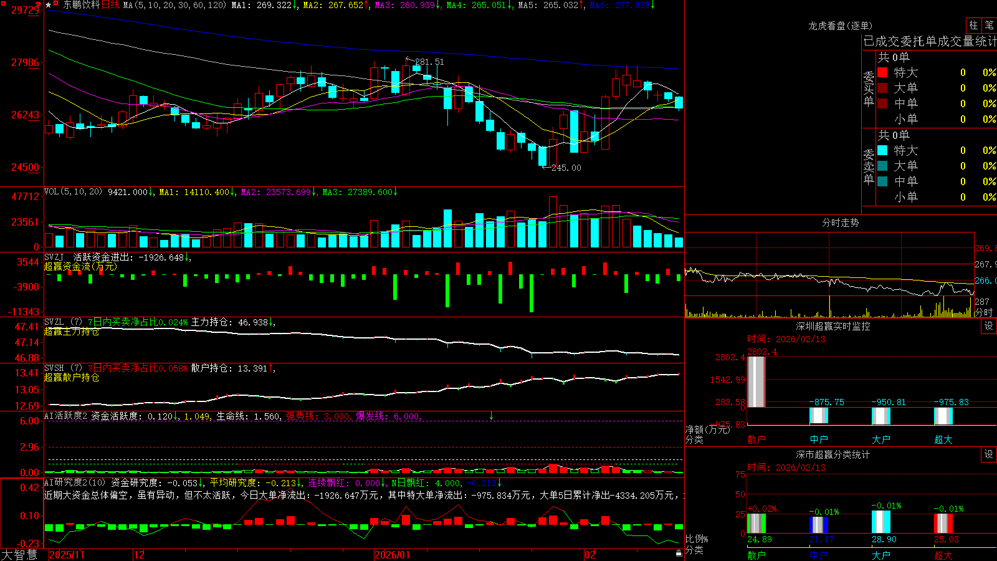Click the MA(5,10,20,30,60,120) indicator parameters

[174, 5]
